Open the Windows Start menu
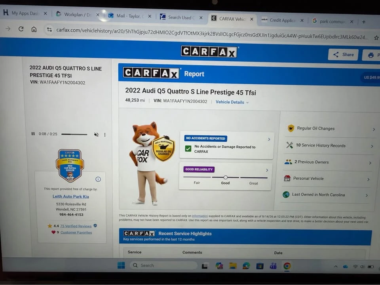Image resolution: width=380 pixels, height=285 pixels. [121, 265]
